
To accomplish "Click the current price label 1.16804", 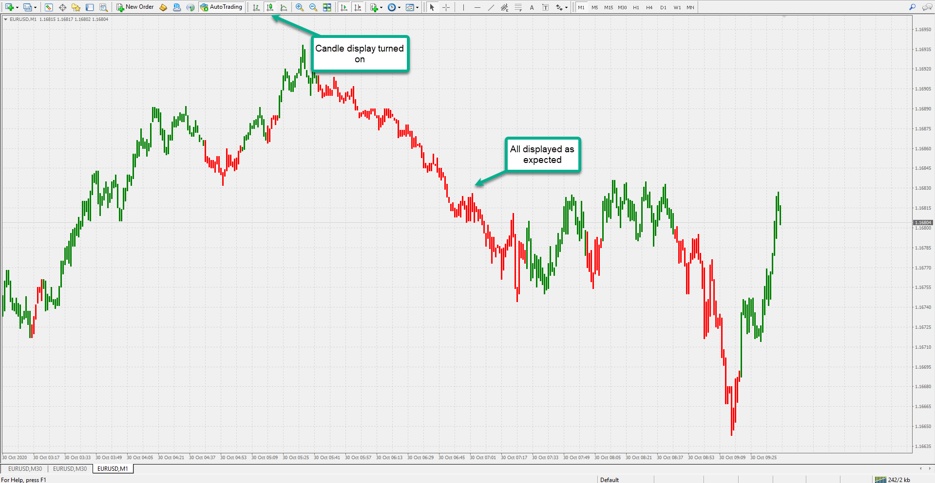I will pyautogui.click(x=922, y=222).
